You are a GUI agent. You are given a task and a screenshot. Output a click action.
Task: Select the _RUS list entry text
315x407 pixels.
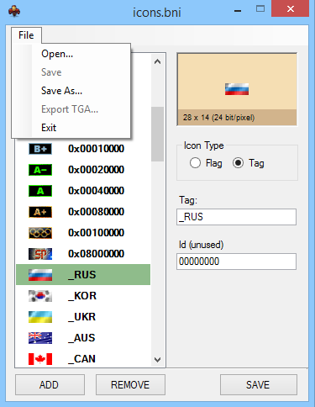[x=82, y=275]
